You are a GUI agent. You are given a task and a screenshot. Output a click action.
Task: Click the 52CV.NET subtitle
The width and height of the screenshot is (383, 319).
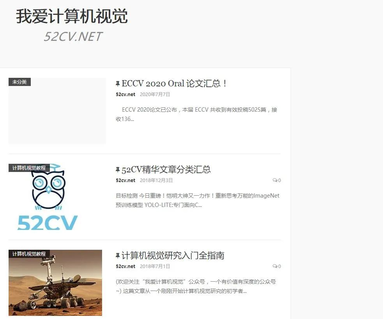pos(73,37)
